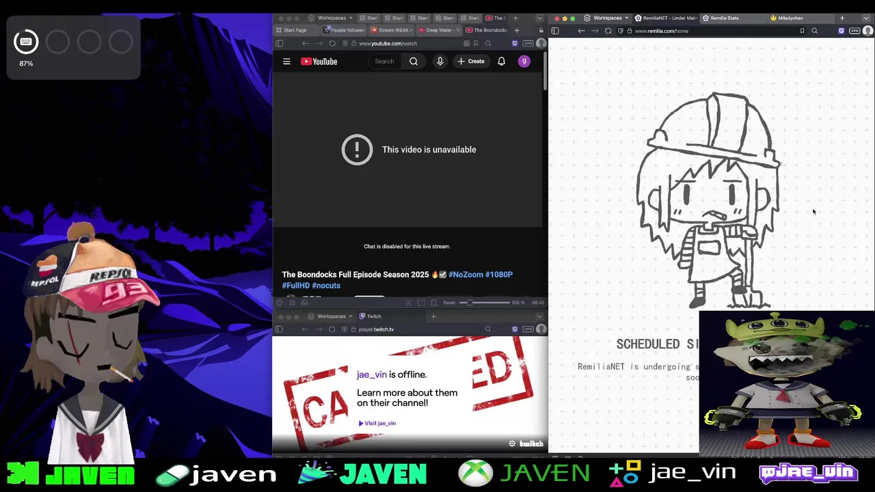Click the keyboard icon at 87% overlay
This screenshot has width=875, height=492.
click(x=26, y=42)
